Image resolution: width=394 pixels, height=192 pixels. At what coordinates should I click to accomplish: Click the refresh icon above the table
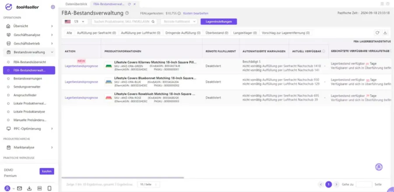pos(377,33)
